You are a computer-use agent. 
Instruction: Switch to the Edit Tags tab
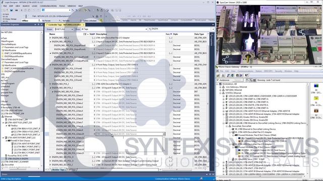tap(72, 170)
